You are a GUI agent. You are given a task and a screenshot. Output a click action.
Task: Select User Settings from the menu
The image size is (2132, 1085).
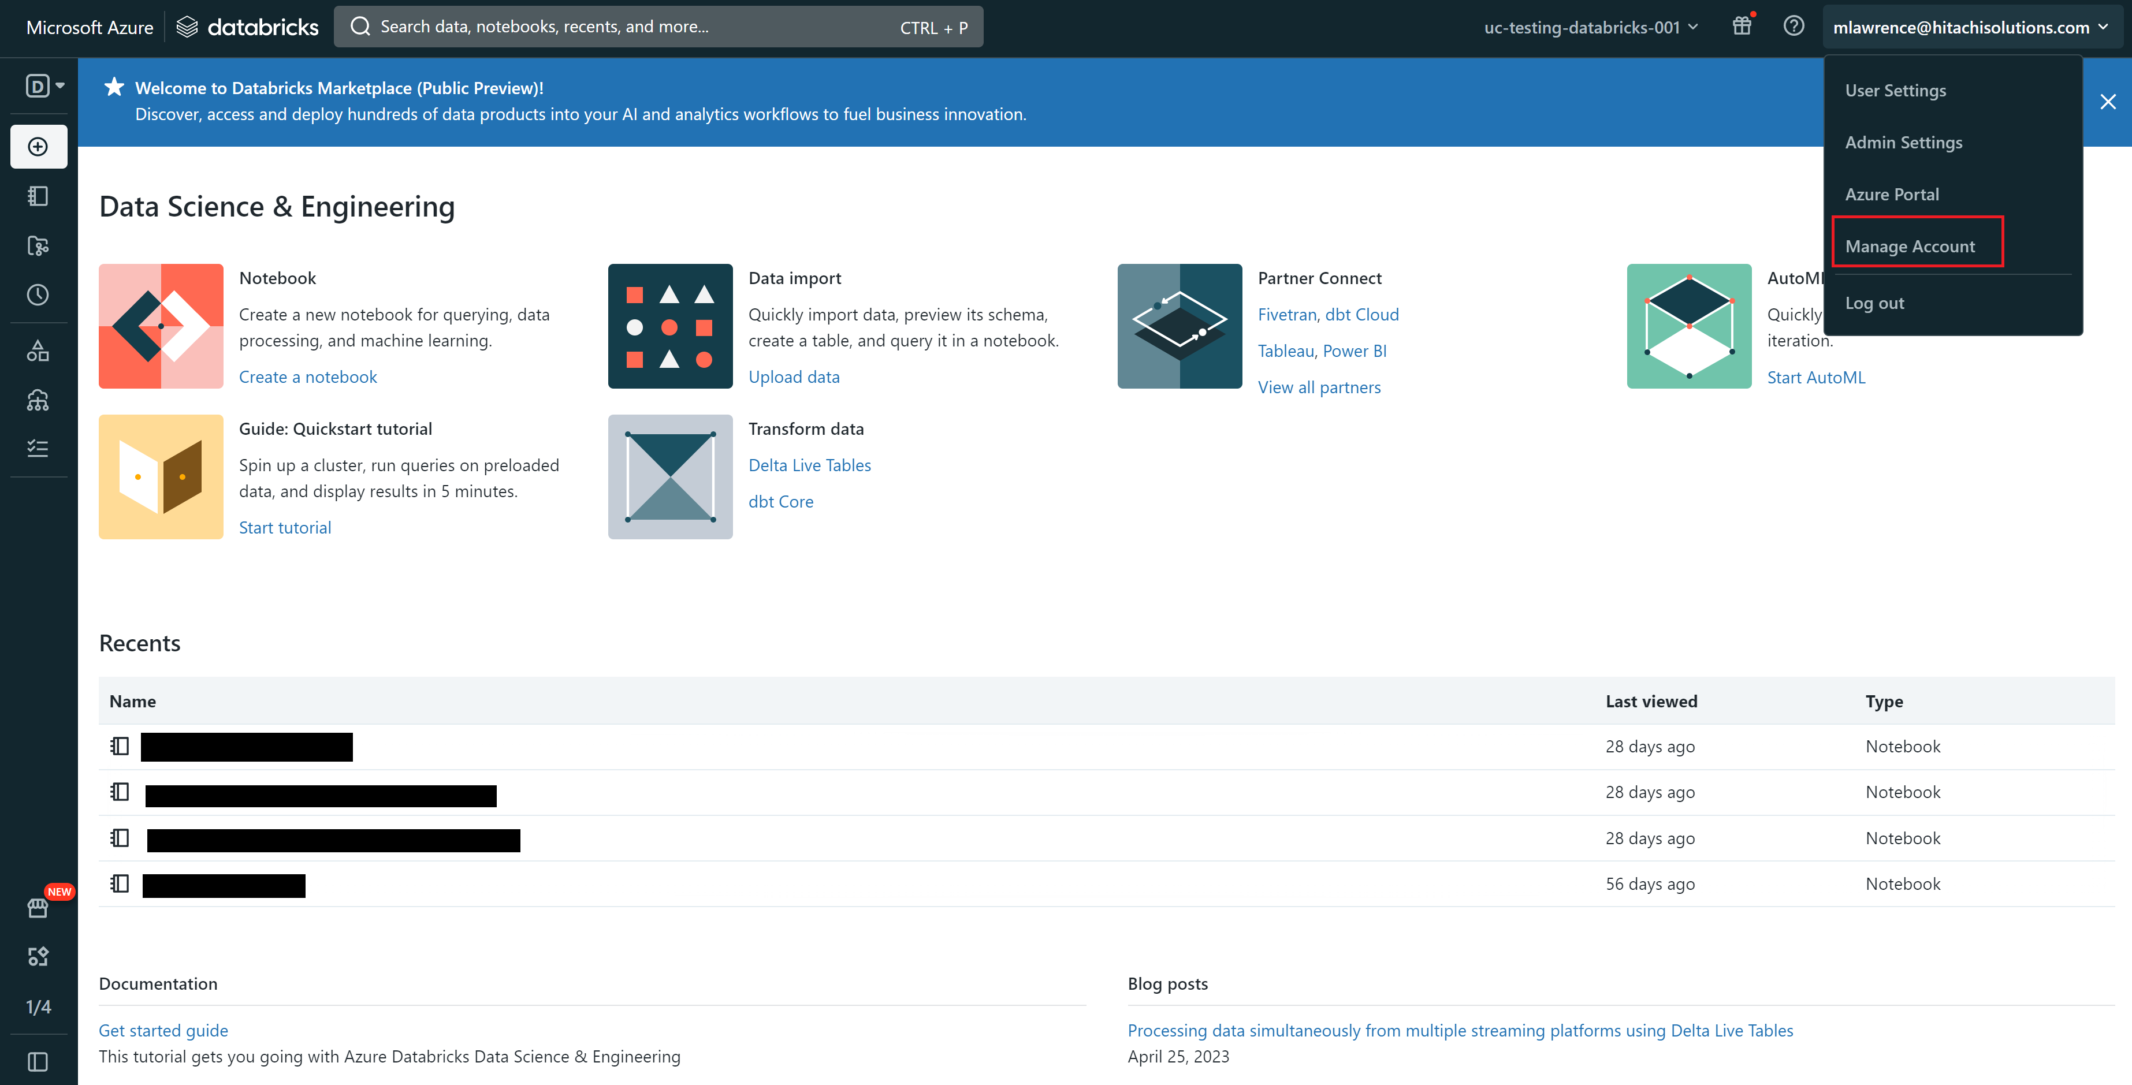[1895, 90]
